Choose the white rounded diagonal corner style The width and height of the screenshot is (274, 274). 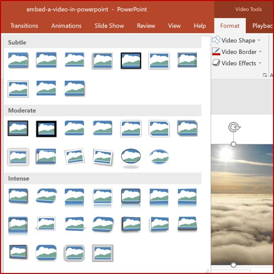131,128
